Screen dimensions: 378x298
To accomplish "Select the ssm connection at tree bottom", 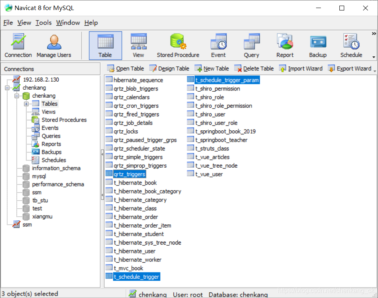I will click(27, 225).
